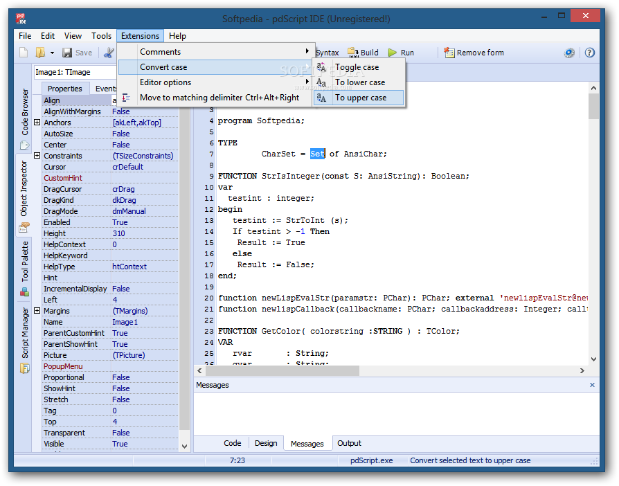This screenshot has height=486, width=619.
Task: Open the Script Manager side tab
Action: coord(24,333)
